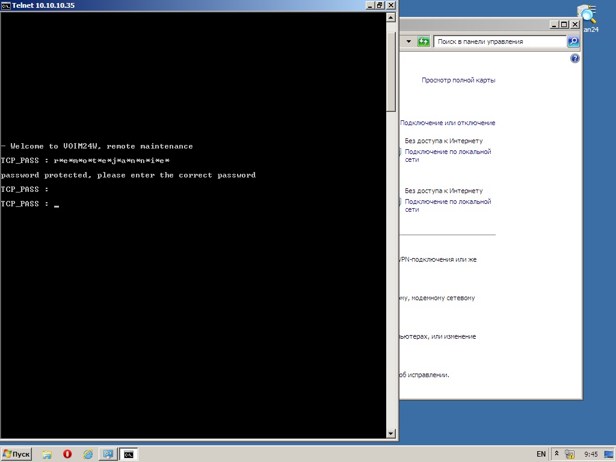Image resolution: width=616 pixels, height=462 pixels.
Task: Click the green refresh button in address bar
Action: [x=424, y=42]
